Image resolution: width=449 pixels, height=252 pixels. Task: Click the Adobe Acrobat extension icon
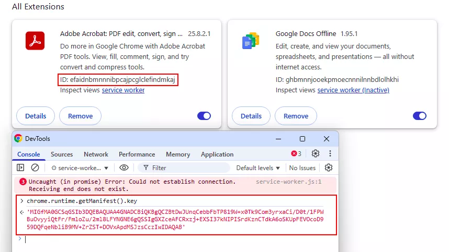click(35, 41)
